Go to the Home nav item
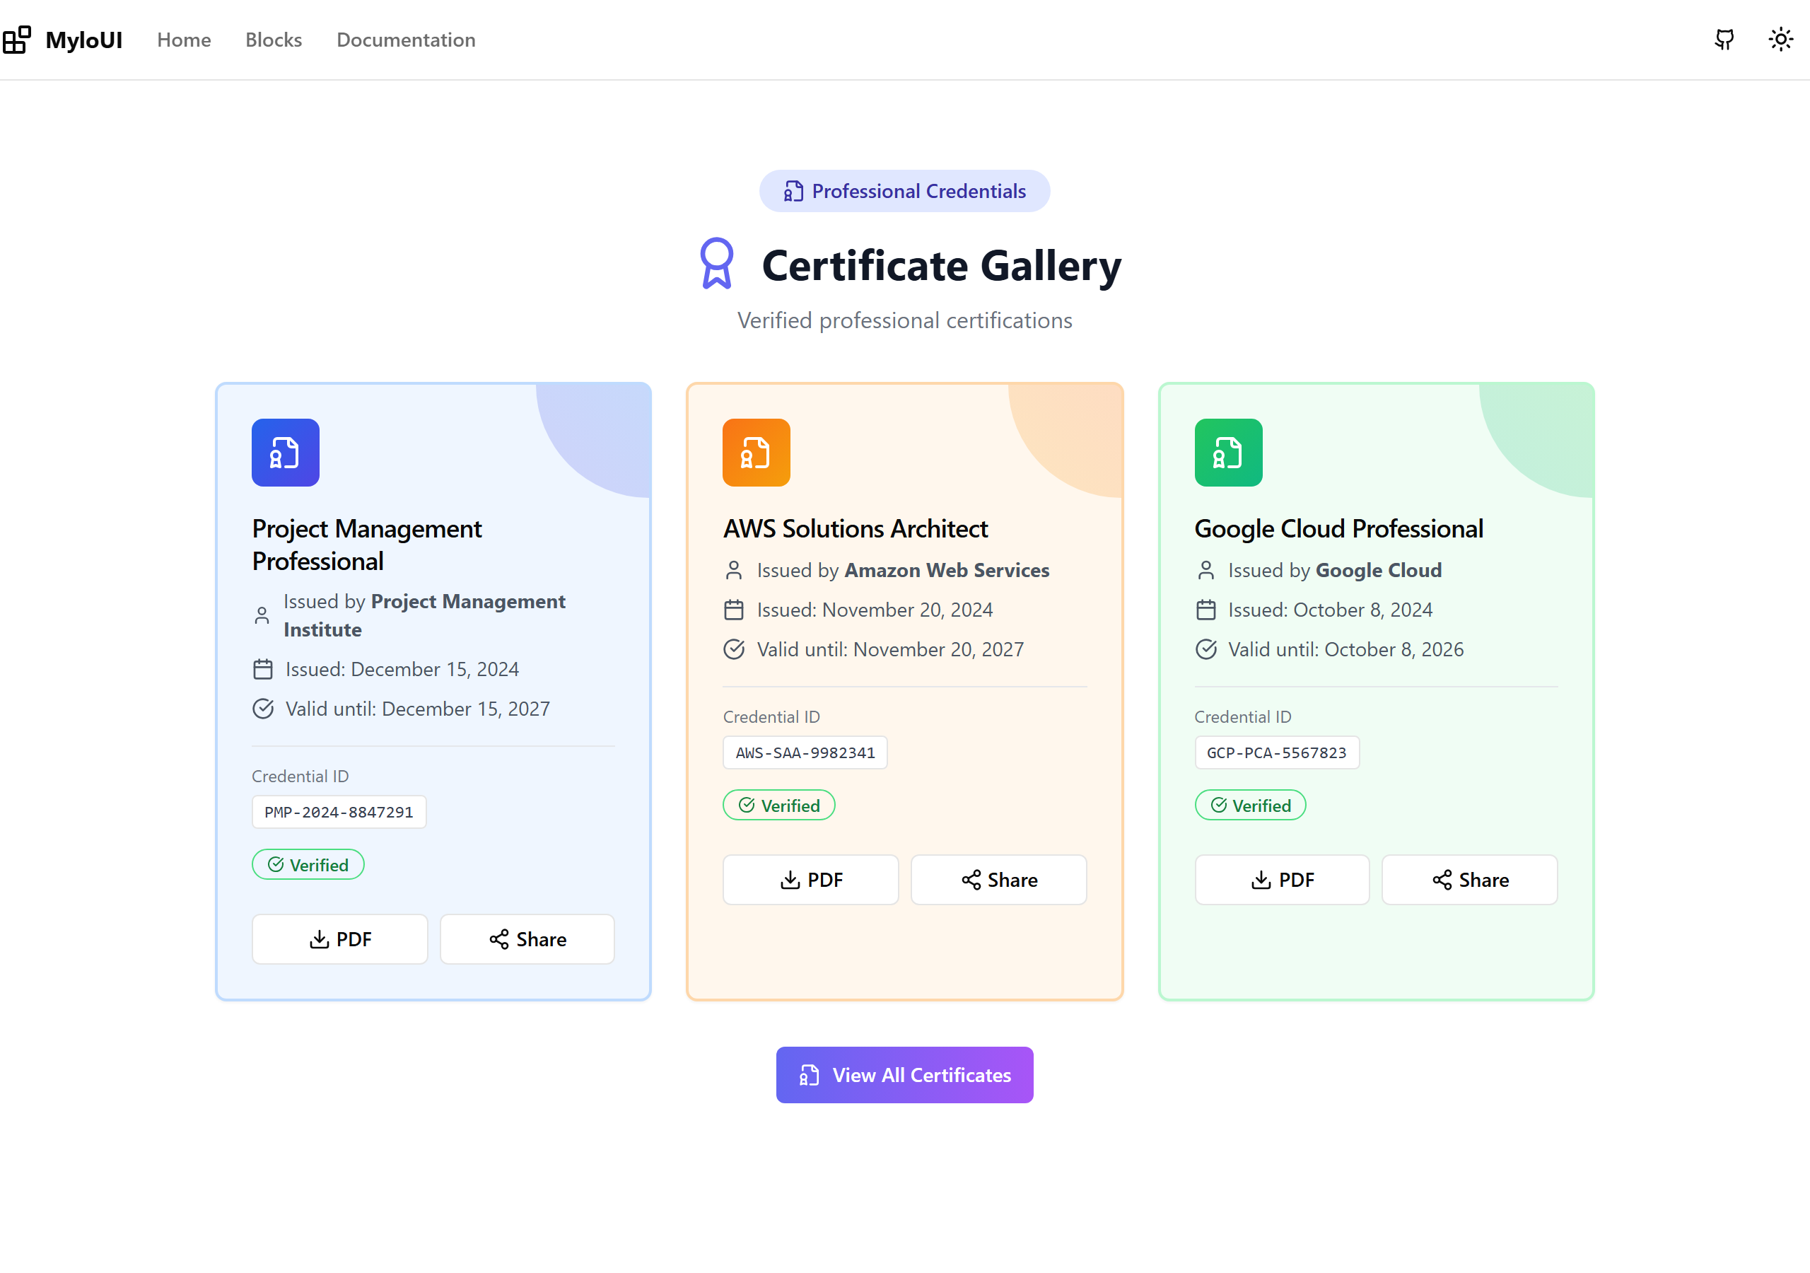The height and width of the screenshot is (1273, 1810). (184, 40)
